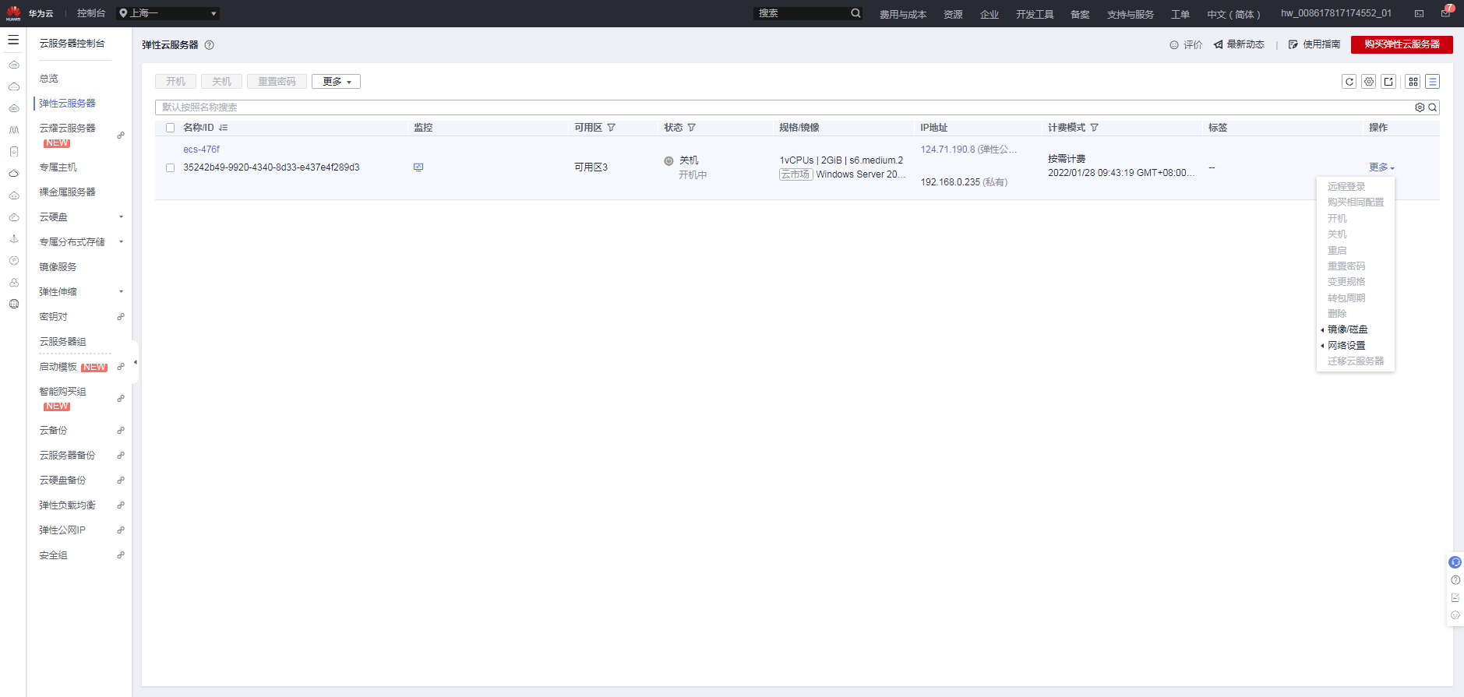This screenshot has width=1464, height=697.
Task: Open 费用与成本 top menu
Action: click(903, 14)
